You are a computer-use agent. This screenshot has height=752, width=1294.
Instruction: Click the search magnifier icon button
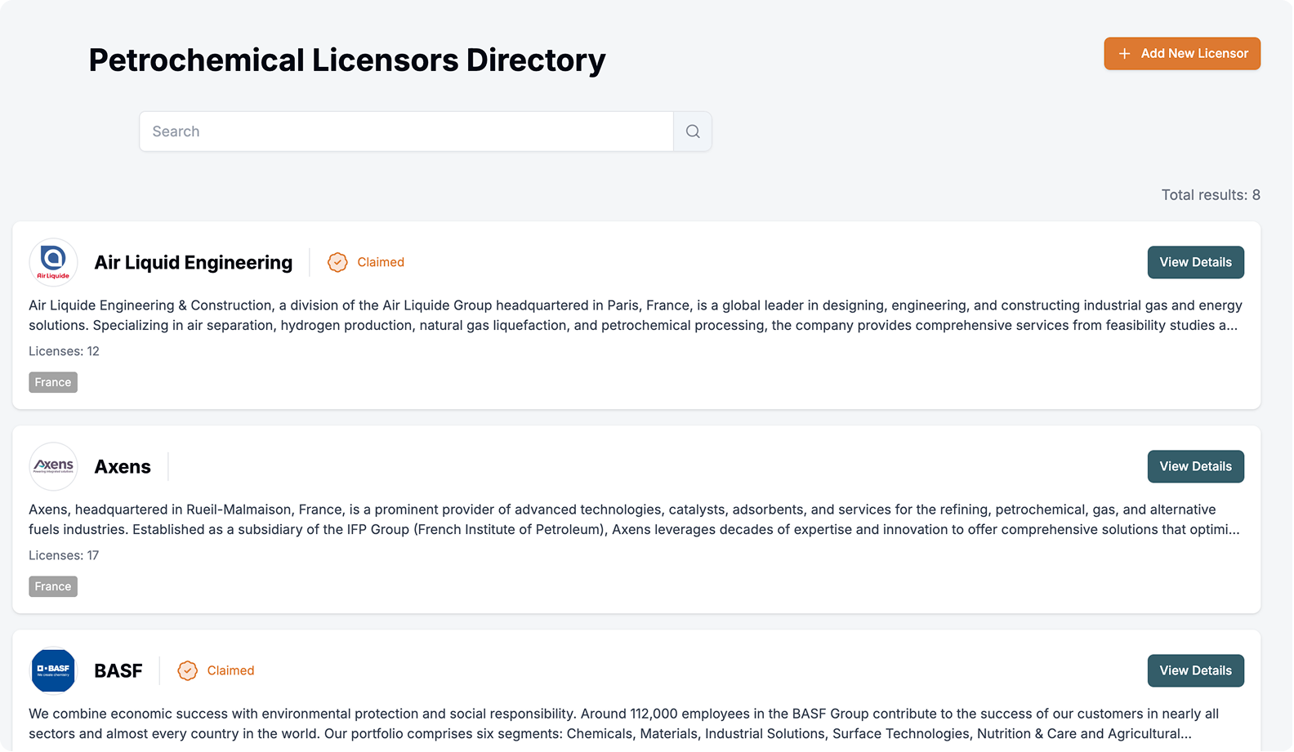pos(693,131)
